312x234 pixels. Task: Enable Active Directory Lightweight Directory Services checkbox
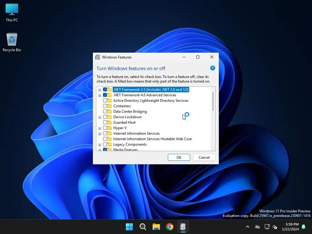[x=105, y=101]
